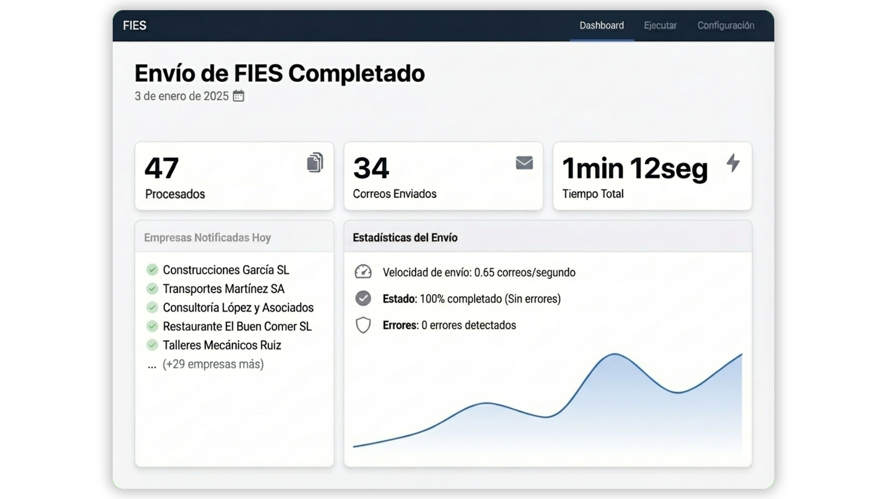The height and width of the screenshot is (499, 887).
Task: Click the speedometer icon beside Velocidad de envío
Action: [x=364, y=272]
